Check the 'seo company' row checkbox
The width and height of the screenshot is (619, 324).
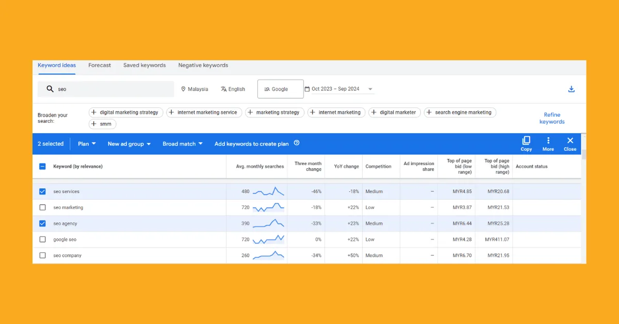coord(42,255)
